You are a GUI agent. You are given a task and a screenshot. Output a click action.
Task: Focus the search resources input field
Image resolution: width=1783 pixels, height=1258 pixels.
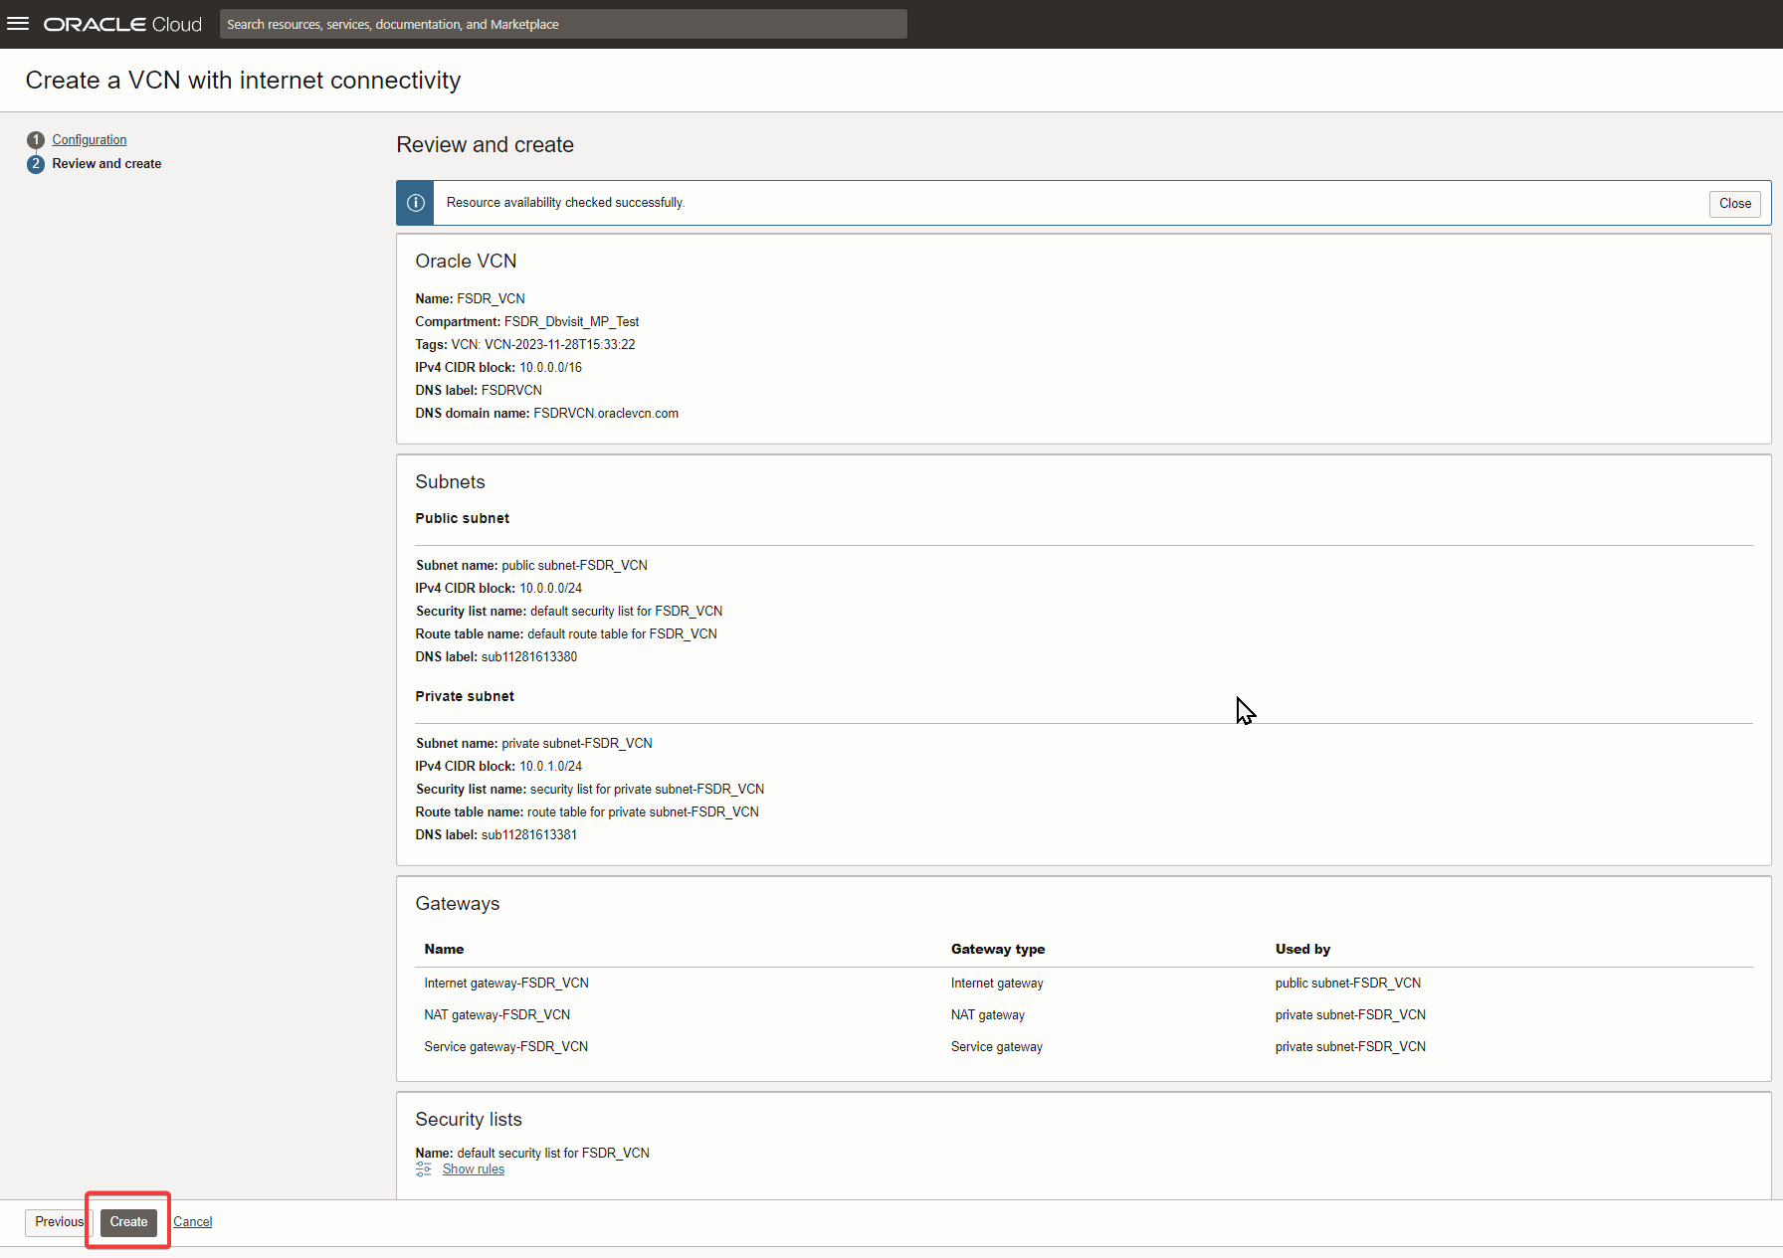[x=563, y=24]
